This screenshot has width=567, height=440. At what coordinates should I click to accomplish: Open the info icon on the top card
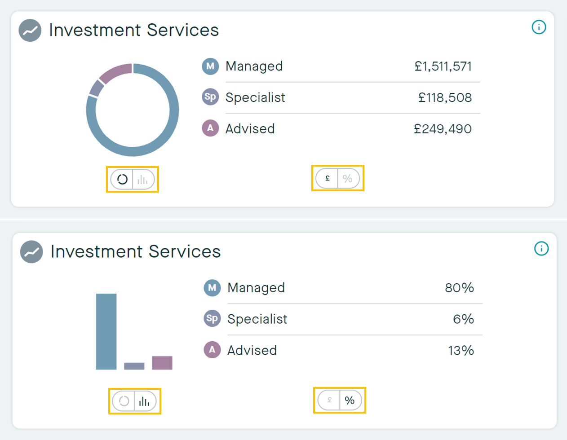point(539,27)
